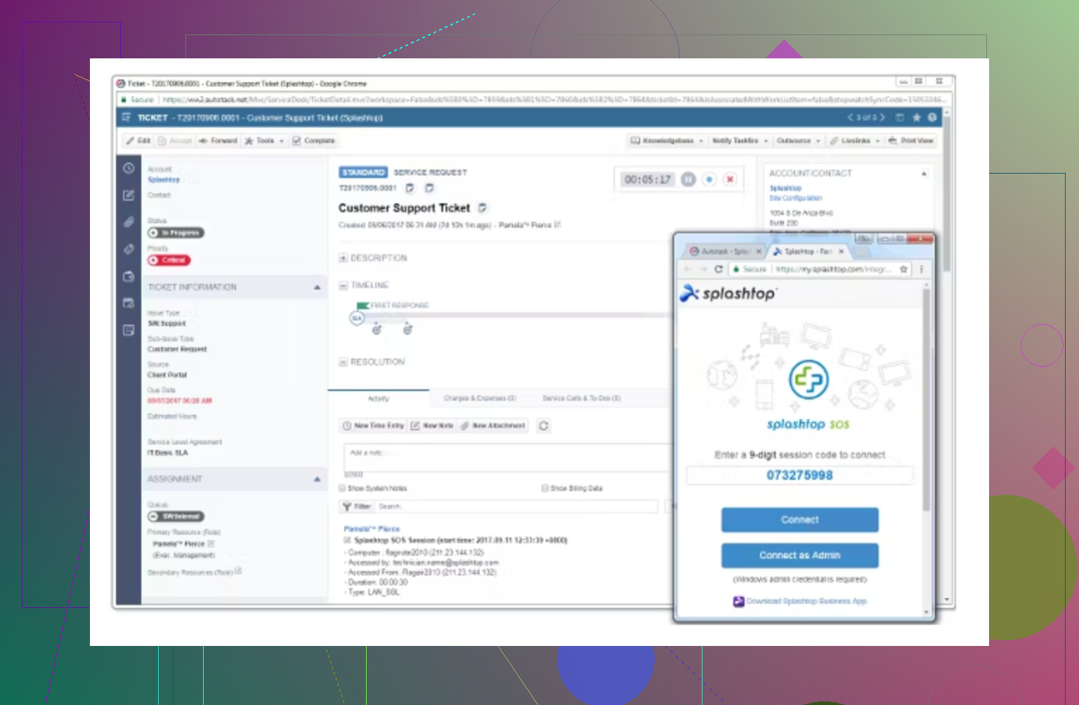Click the Filter button in activity list
The image size is (1079, 705).
click(357, 506)
